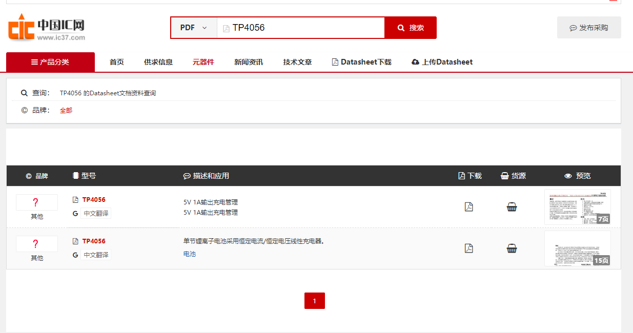Screen dimensions: 633x333
Task: Click the magnifier icon next to 查询
Action: 24,93
